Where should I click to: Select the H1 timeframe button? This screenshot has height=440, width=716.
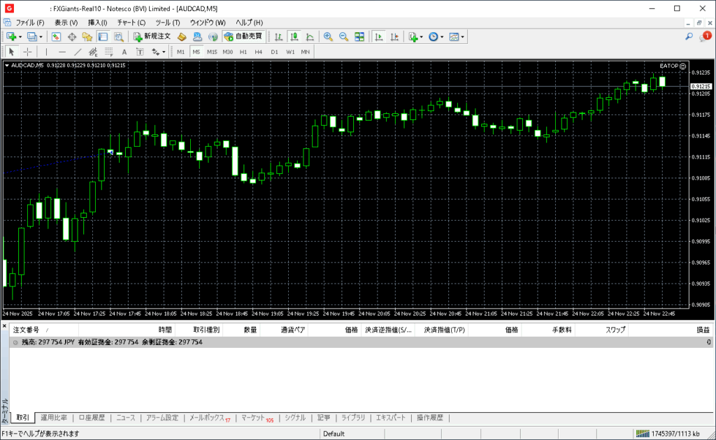243,52
